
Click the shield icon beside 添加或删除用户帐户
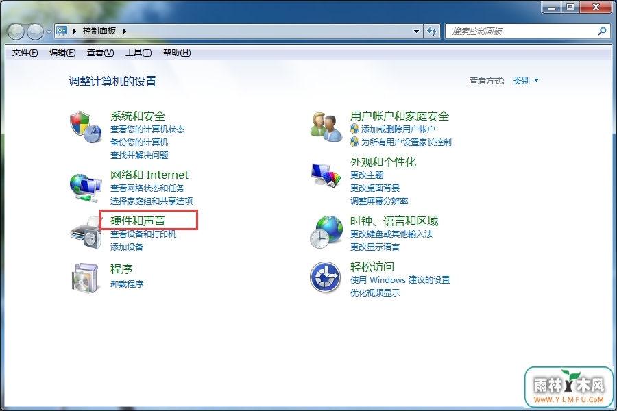pyautogui.click(x=354, y=129)
